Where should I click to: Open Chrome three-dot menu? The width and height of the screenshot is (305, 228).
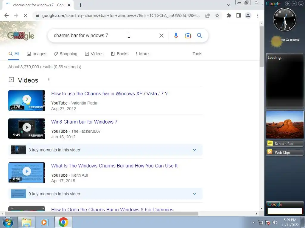pyautogui.click(x=258, y=15)
